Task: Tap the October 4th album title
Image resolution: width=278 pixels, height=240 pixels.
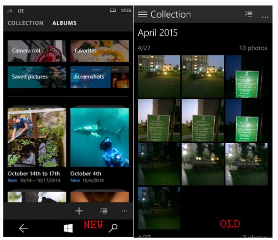Action: point(86,174)
